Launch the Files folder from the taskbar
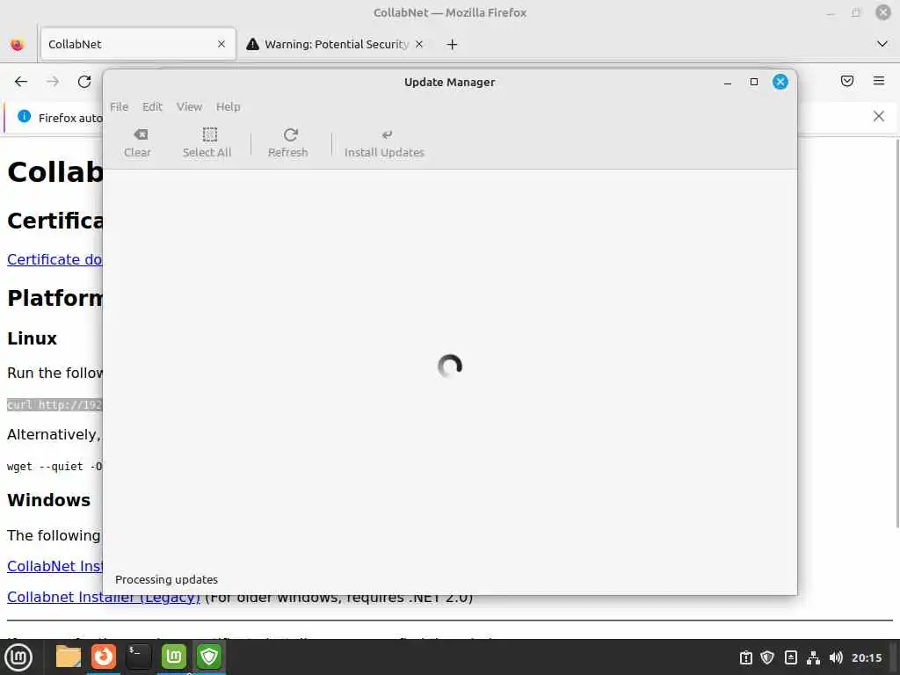This screenshot has width=900, height=675. [x=69, y=657]
